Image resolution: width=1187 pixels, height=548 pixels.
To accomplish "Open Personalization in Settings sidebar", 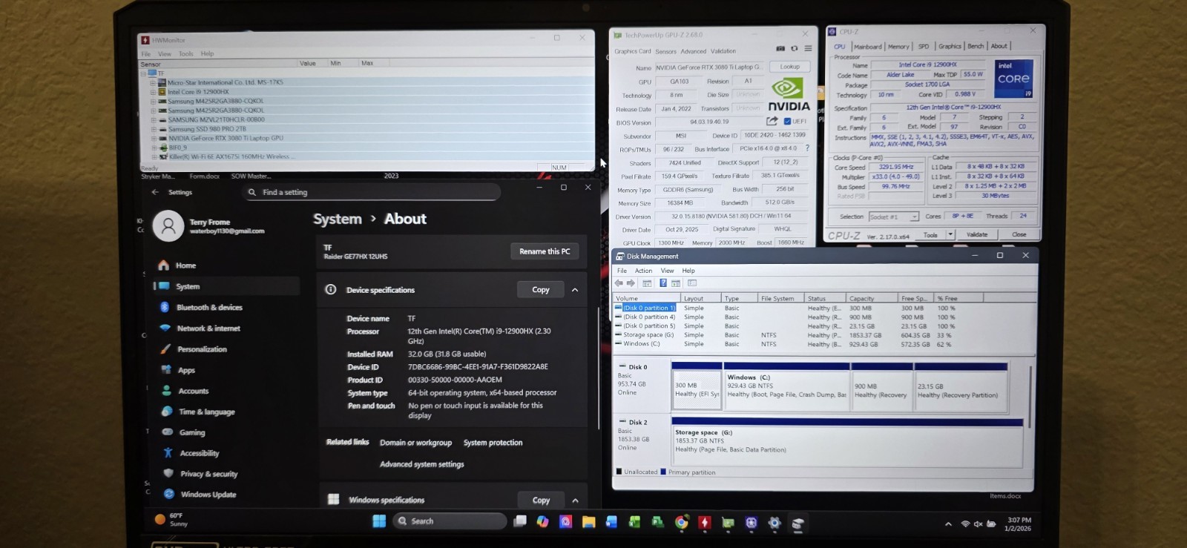I will coord(202,349).
